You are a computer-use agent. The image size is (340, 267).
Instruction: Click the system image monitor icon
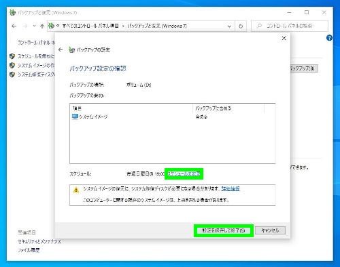(x=75, y=117)
